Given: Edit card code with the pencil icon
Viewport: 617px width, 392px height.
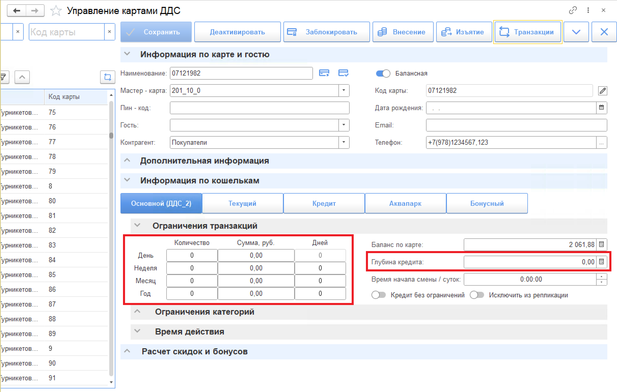Looking at the screenshot, I should [602, 90].
